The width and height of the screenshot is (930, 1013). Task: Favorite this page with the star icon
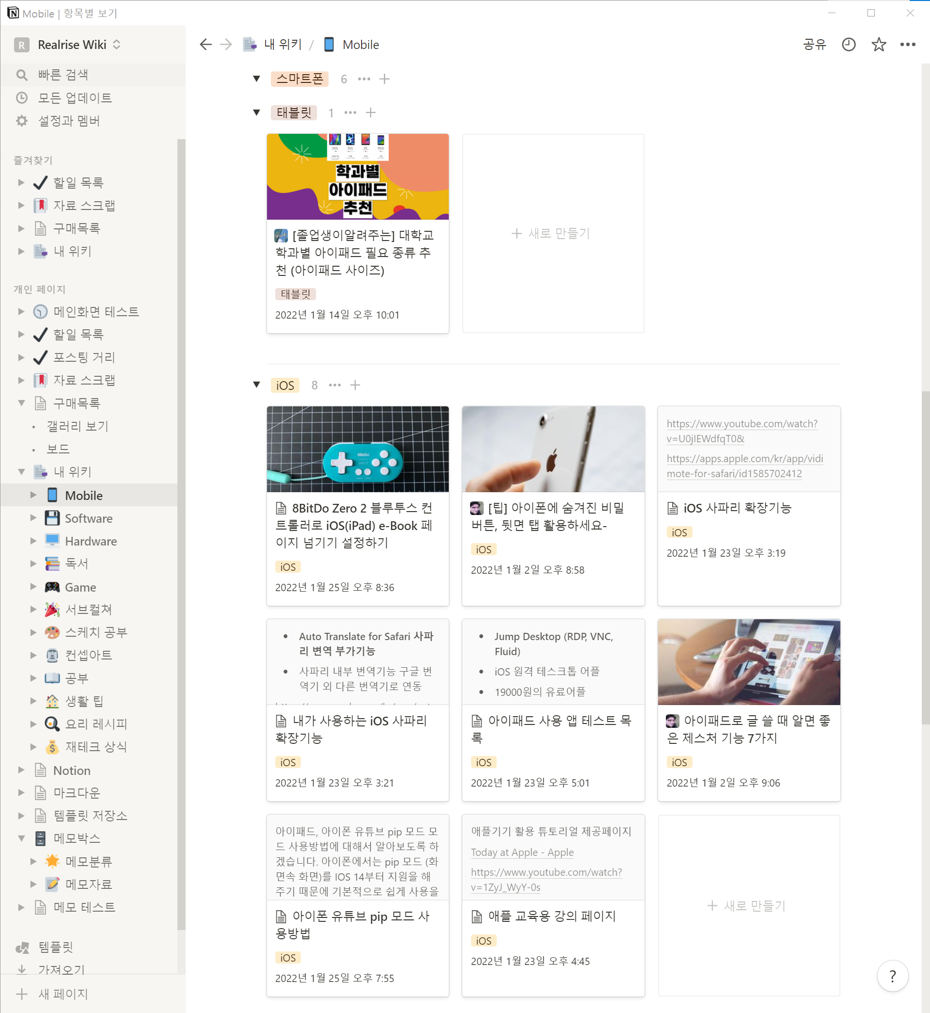[x=879, y=45]
